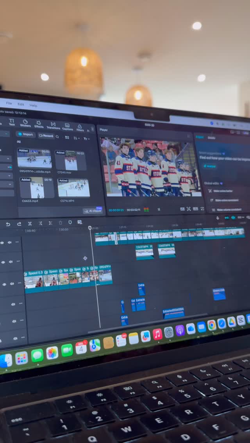The image size is (250, 443).
Task: Click the Record button
Action: [46, 136]
